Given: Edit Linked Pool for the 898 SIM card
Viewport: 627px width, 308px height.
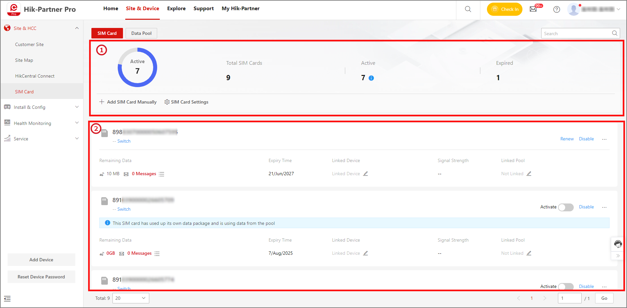Looking at the screenshot, I should (529, 174).
